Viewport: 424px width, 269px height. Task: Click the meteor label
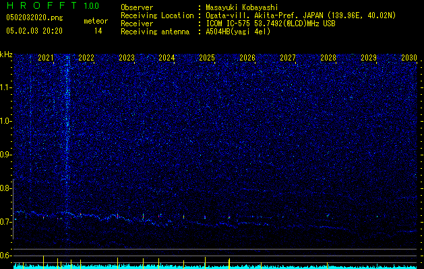coord(96,21)
